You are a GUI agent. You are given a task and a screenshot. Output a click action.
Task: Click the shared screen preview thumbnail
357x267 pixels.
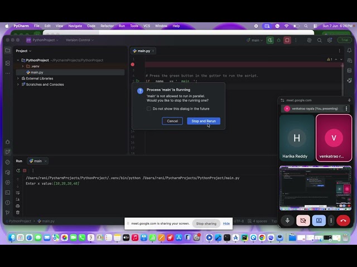pyautogui.click(x=315, y=188)
